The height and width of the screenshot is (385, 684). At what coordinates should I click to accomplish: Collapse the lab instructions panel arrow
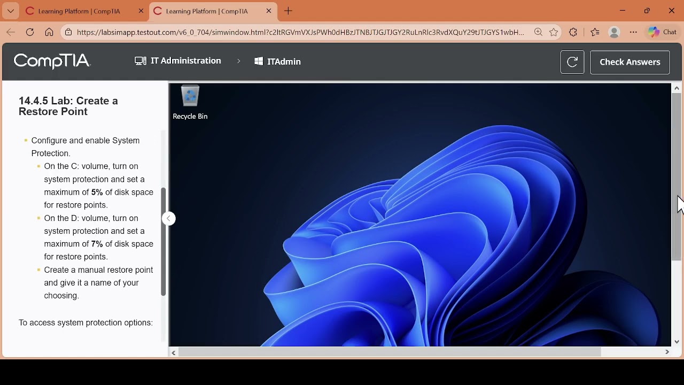pyautogui.click(x=169, y=218)
